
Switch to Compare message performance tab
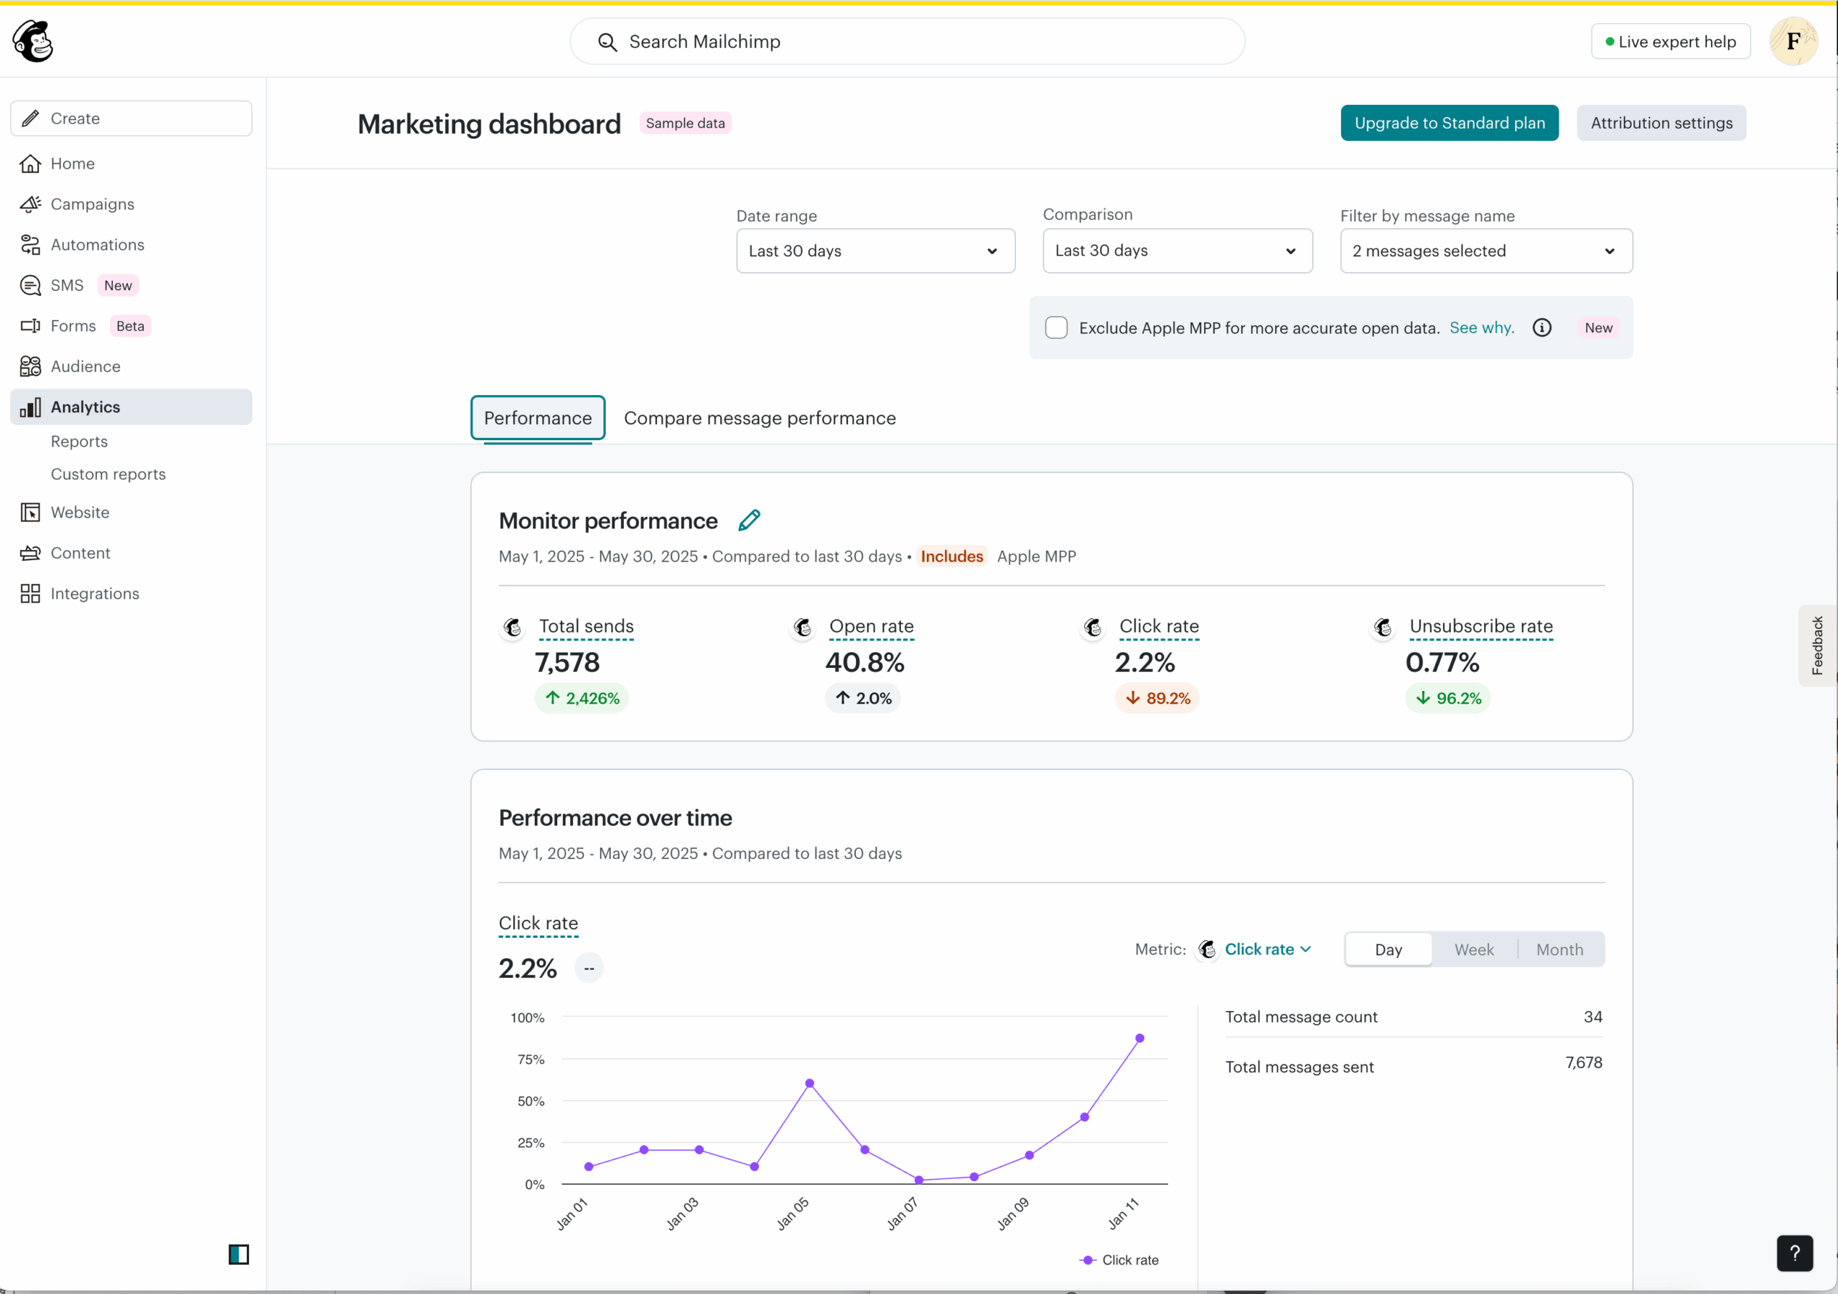(x=759, y=418)
